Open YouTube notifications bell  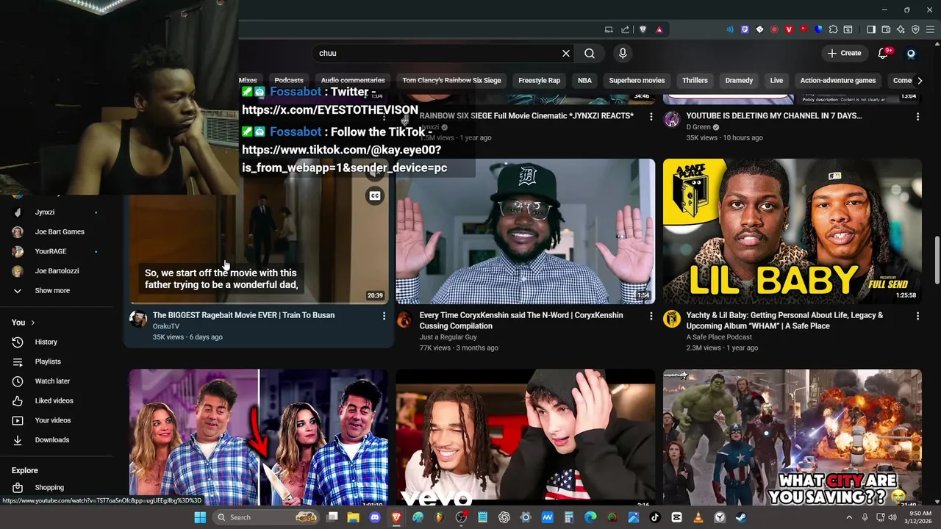tap(884, 53)
